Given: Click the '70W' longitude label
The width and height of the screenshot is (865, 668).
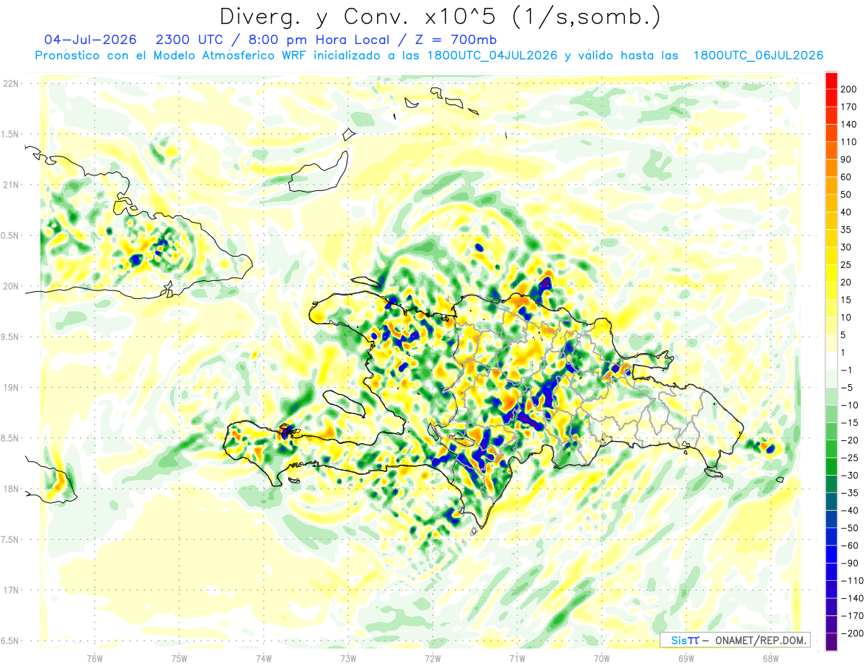Looking at the screenshot, I should (x=602, y=658).
